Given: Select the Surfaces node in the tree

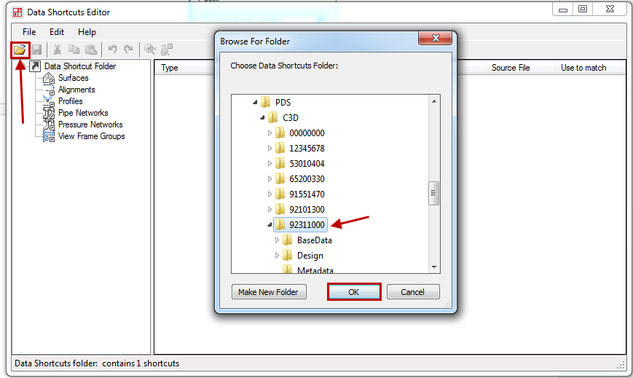Looking at the screenshot, I should [x=73, y=78].
